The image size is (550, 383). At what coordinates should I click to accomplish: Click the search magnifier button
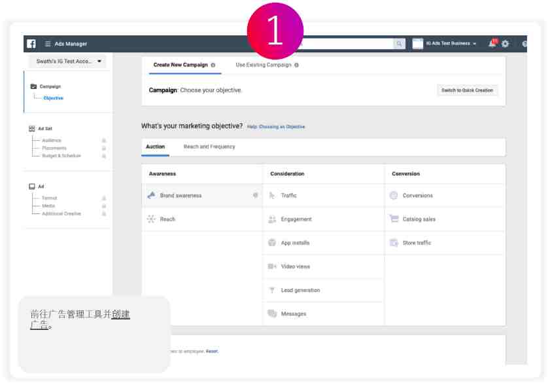399,43
